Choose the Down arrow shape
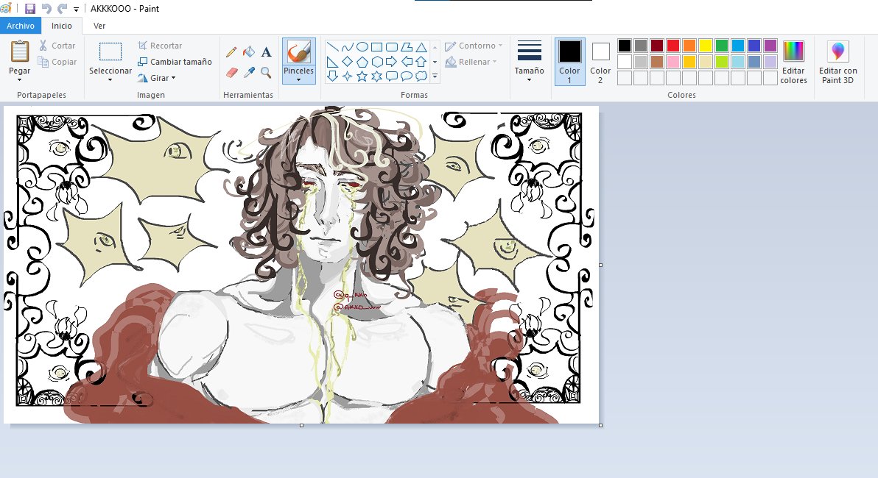This screenshot has width=878, height=478. pos(333,76)
